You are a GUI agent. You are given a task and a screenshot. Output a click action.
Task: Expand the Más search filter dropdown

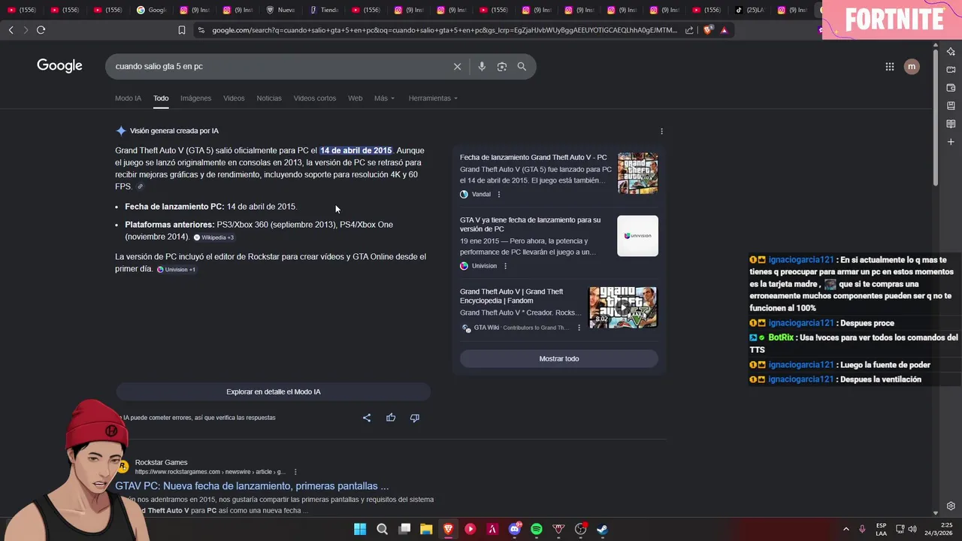point(384,98)
